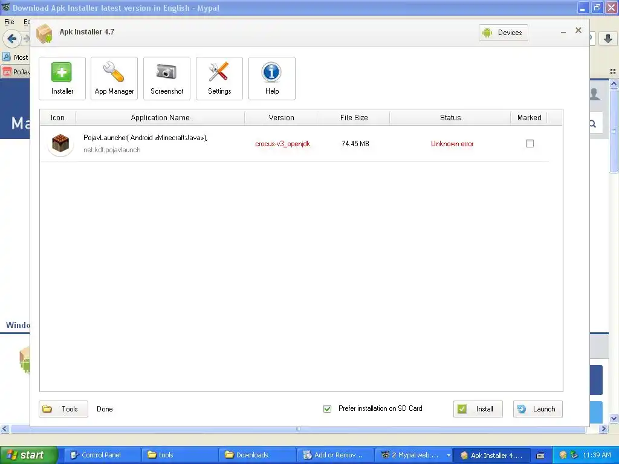Open the Screenshot camera tool
619x464 pixels.
(x=167, y=79)
